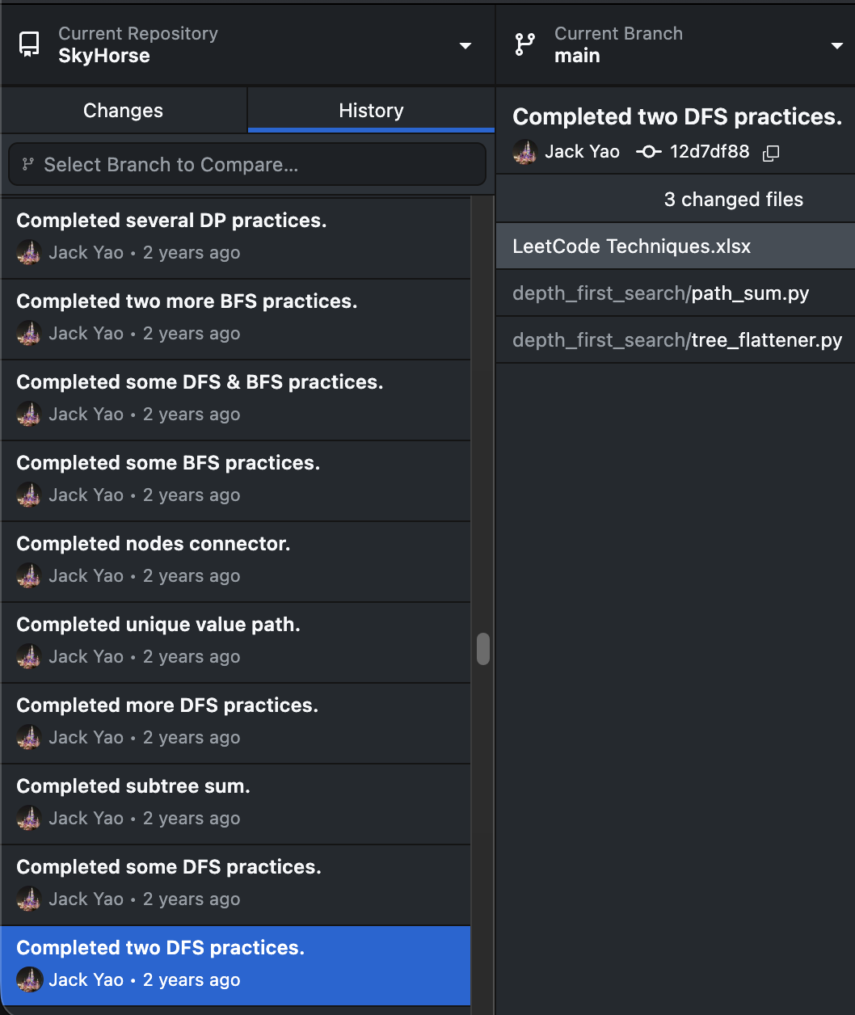Click avatar on Completed unique value path commit
855x1015 pixels.
click(29, 656)
